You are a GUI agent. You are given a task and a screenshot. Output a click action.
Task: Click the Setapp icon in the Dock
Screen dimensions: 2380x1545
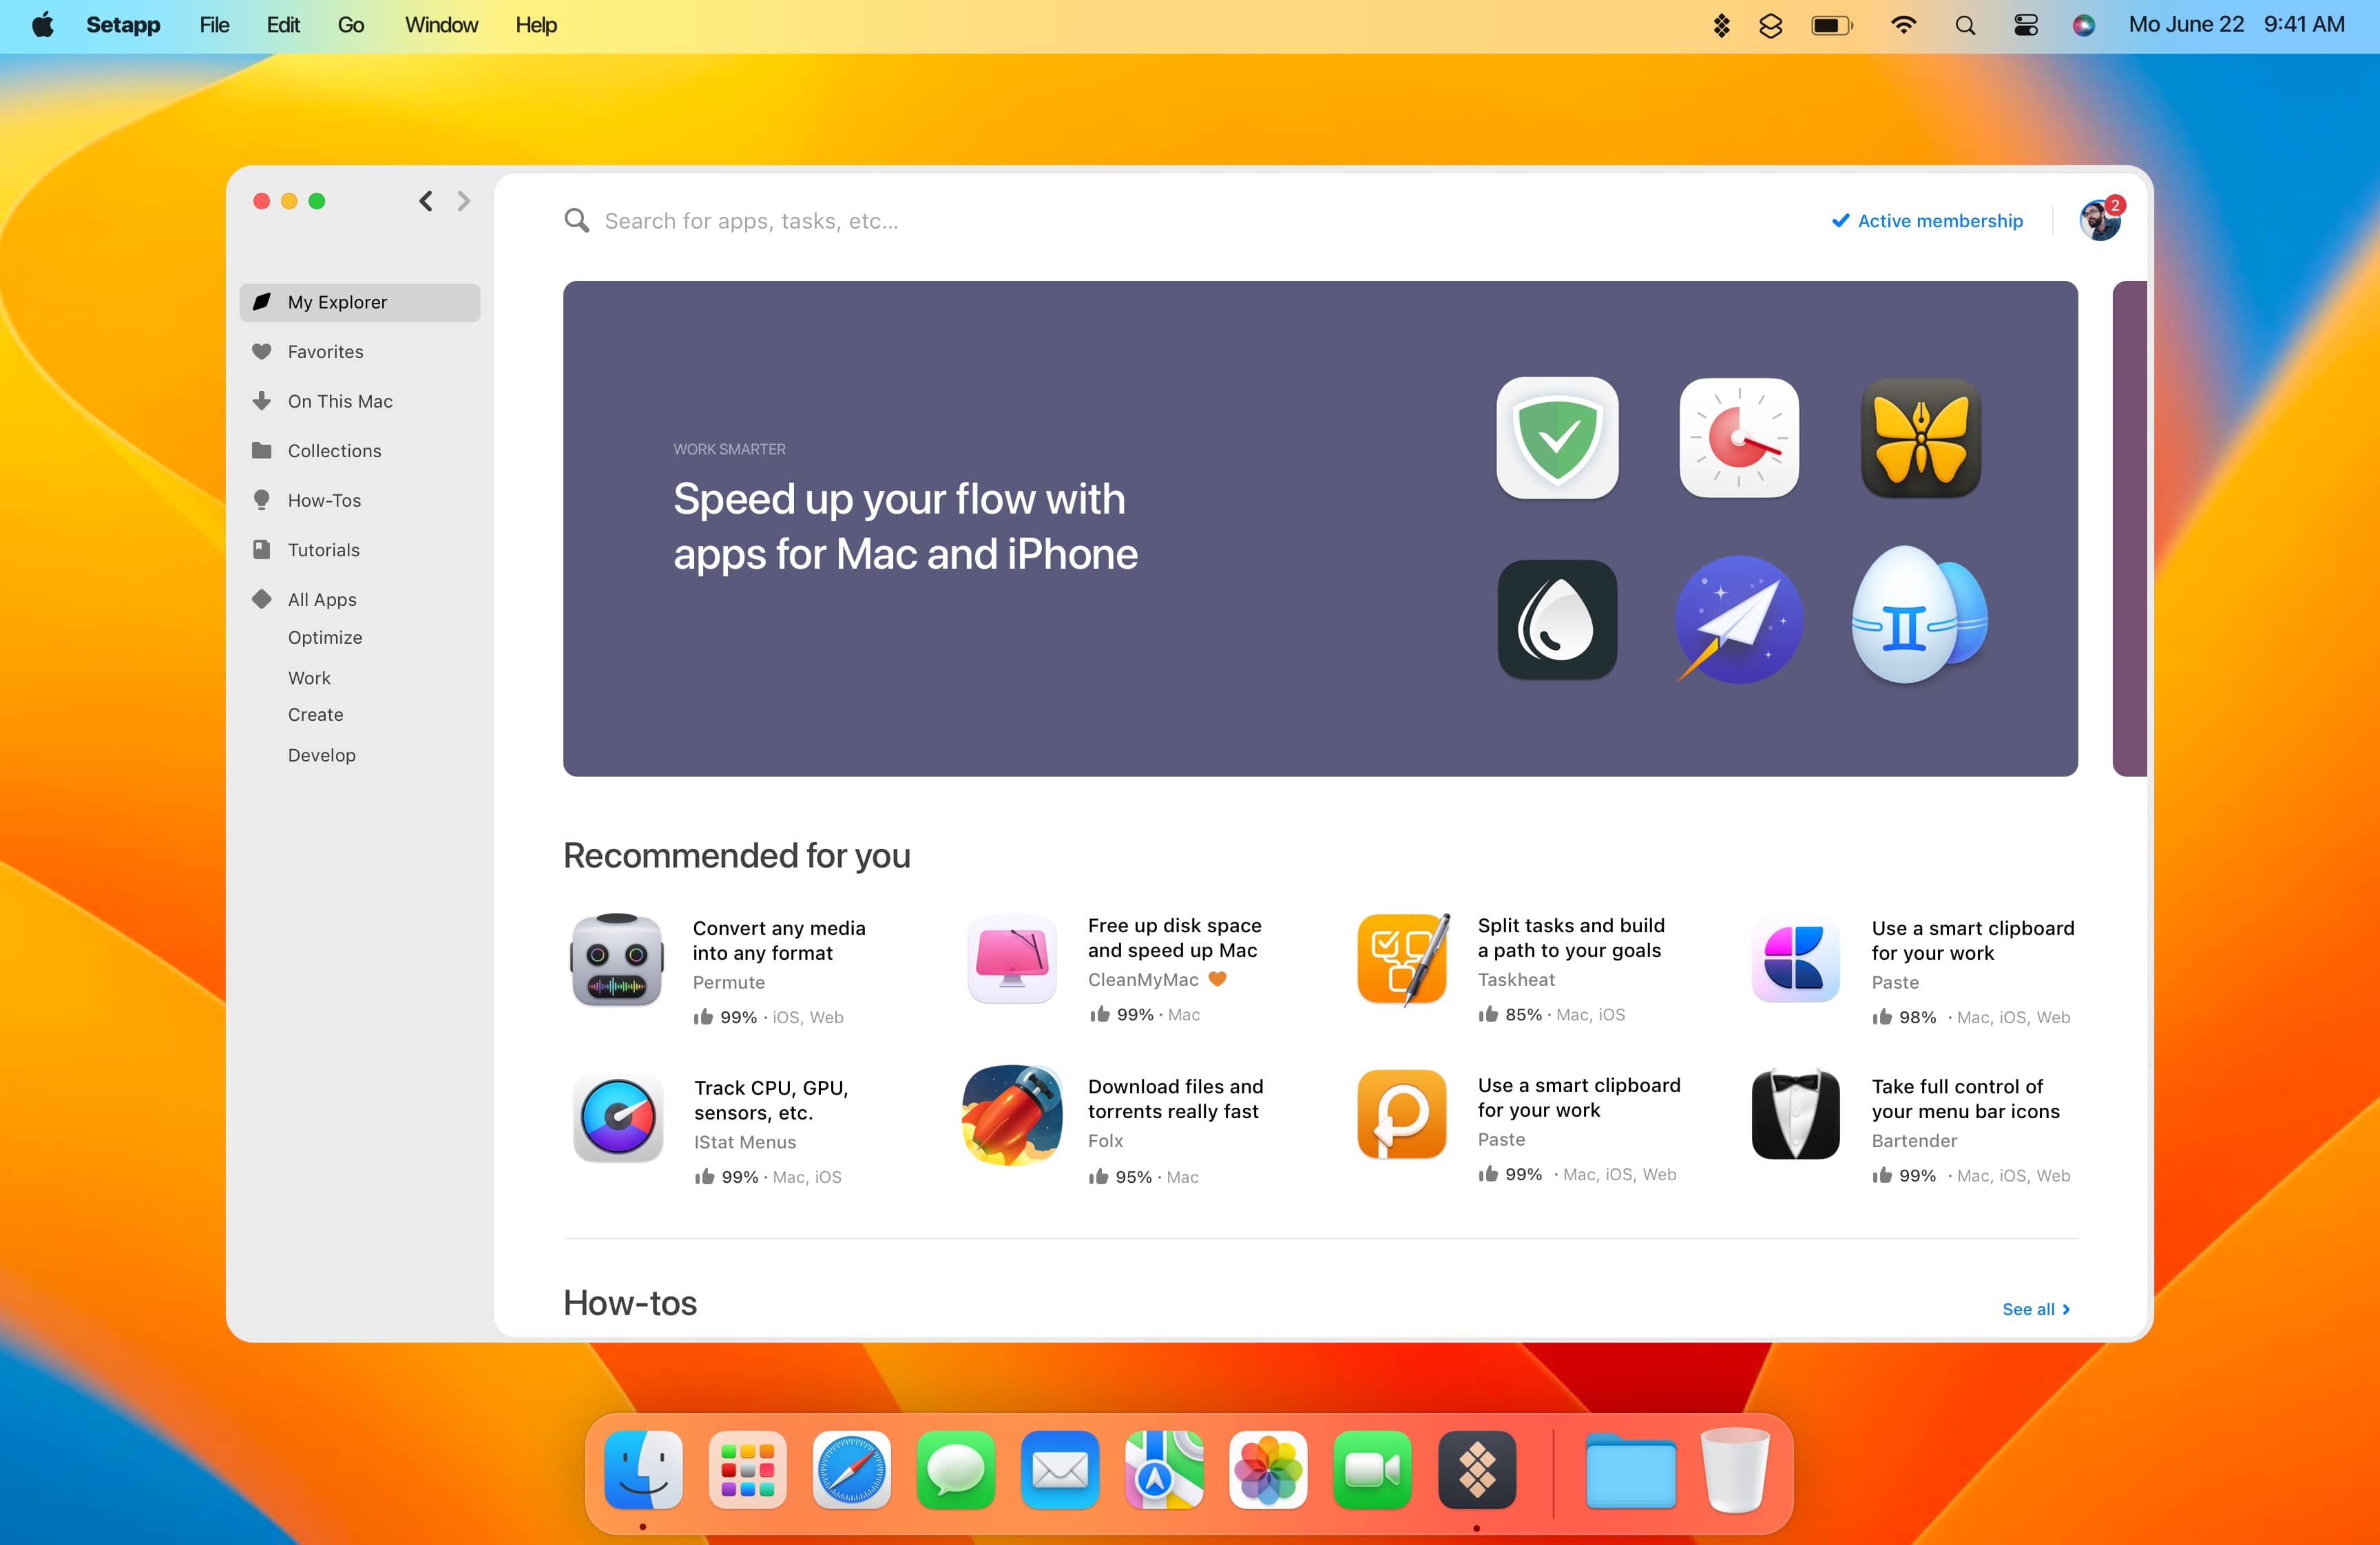(1477, 1470)
